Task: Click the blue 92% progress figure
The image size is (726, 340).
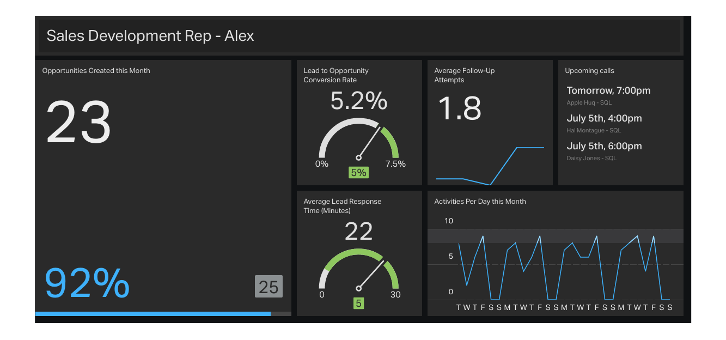Action: (x=87, y=283)
